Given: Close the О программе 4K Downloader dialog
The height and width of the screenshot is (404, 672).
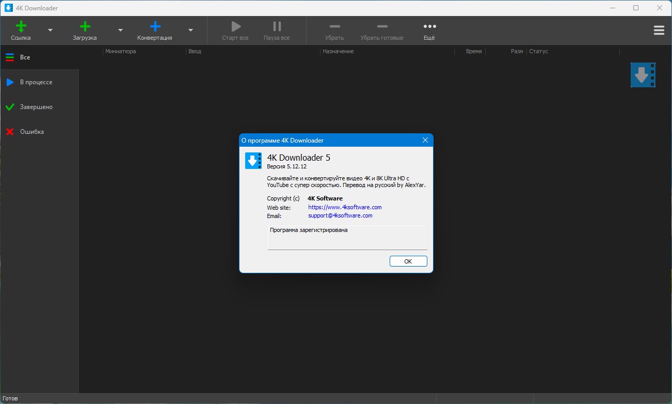Looking at the screenshot, I should click(x=425, y=140).
